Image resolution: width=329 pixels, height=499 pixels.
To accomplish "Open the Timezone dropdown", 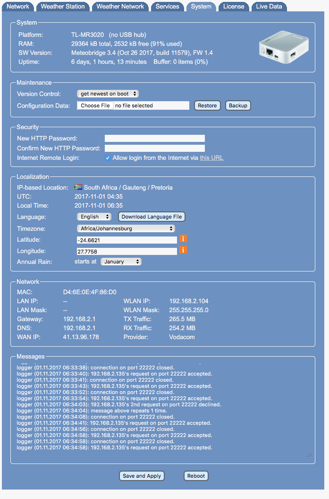I will click(126, 228).
